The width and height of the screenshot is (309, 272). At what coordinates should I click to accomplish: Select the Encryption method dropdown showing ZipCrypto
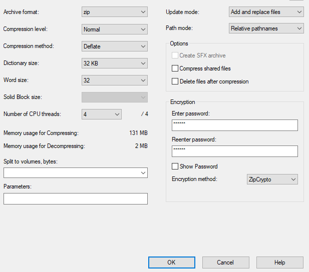[272, 179]
